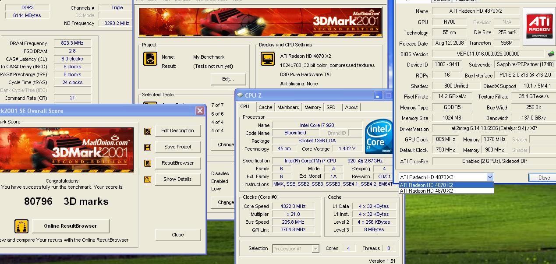Click the GPU-Z BIOS Version field

click(488, 54)
